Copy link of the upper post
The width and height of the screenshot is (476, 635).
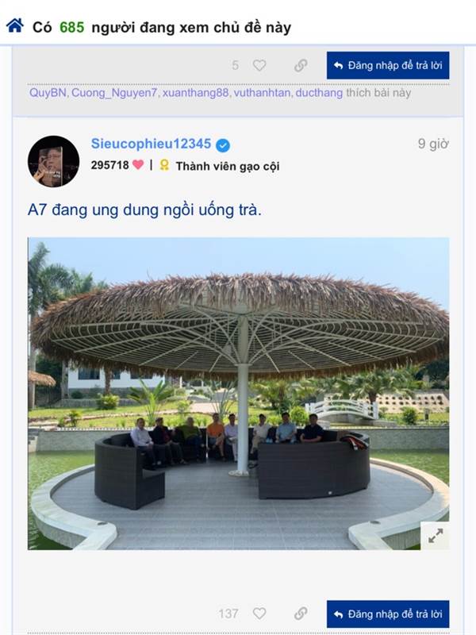click(301, 65)
